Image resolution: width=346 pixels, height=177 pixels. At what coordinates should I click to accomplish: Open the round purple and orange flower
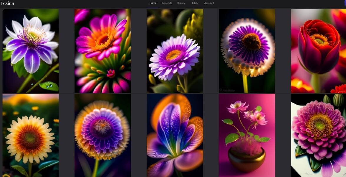click(x=102, y=135)
